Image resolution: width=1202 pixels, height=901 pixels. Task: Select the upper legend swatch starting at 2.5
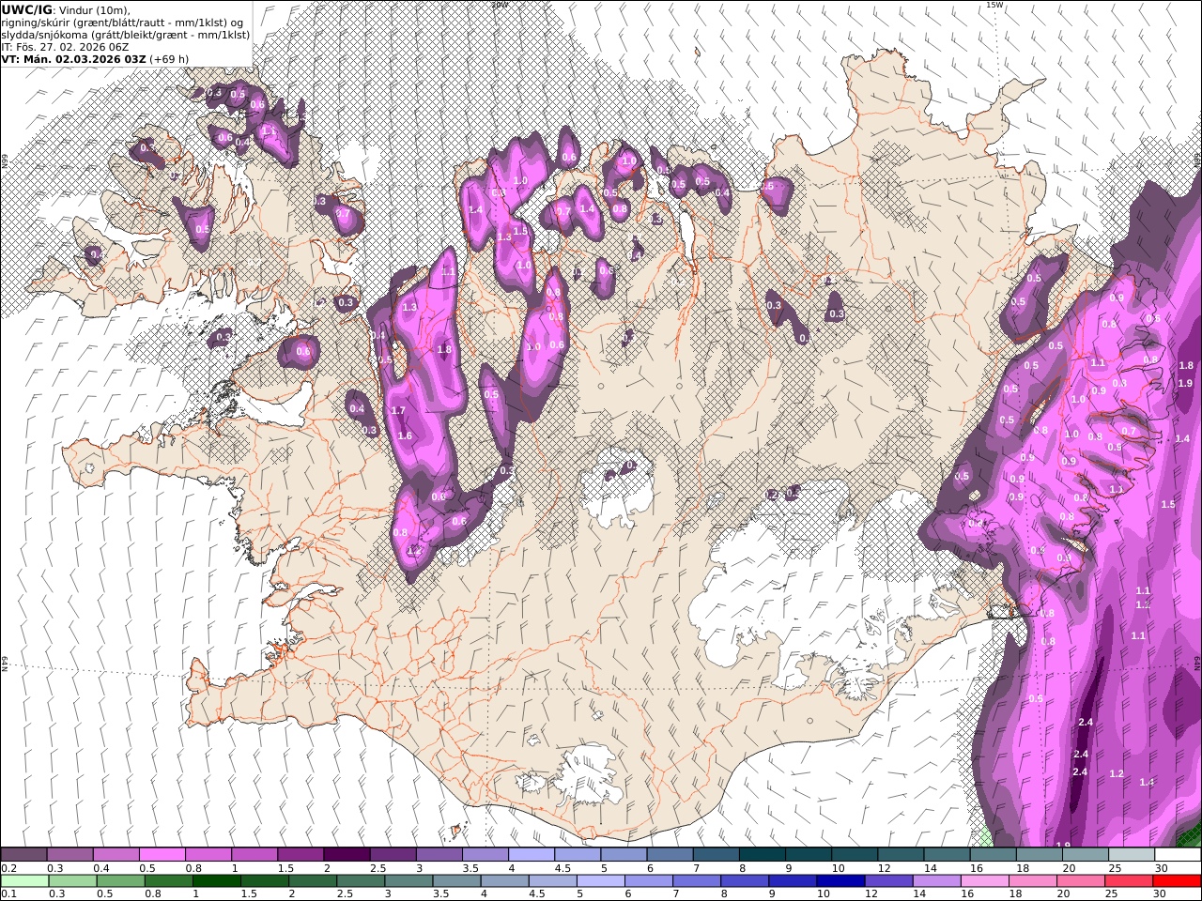[x=393, y=855]
